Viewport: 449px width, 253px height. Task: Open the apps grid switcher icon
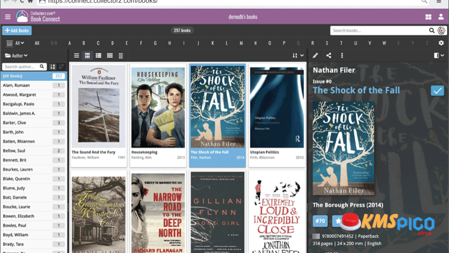[x=428, y=17]
